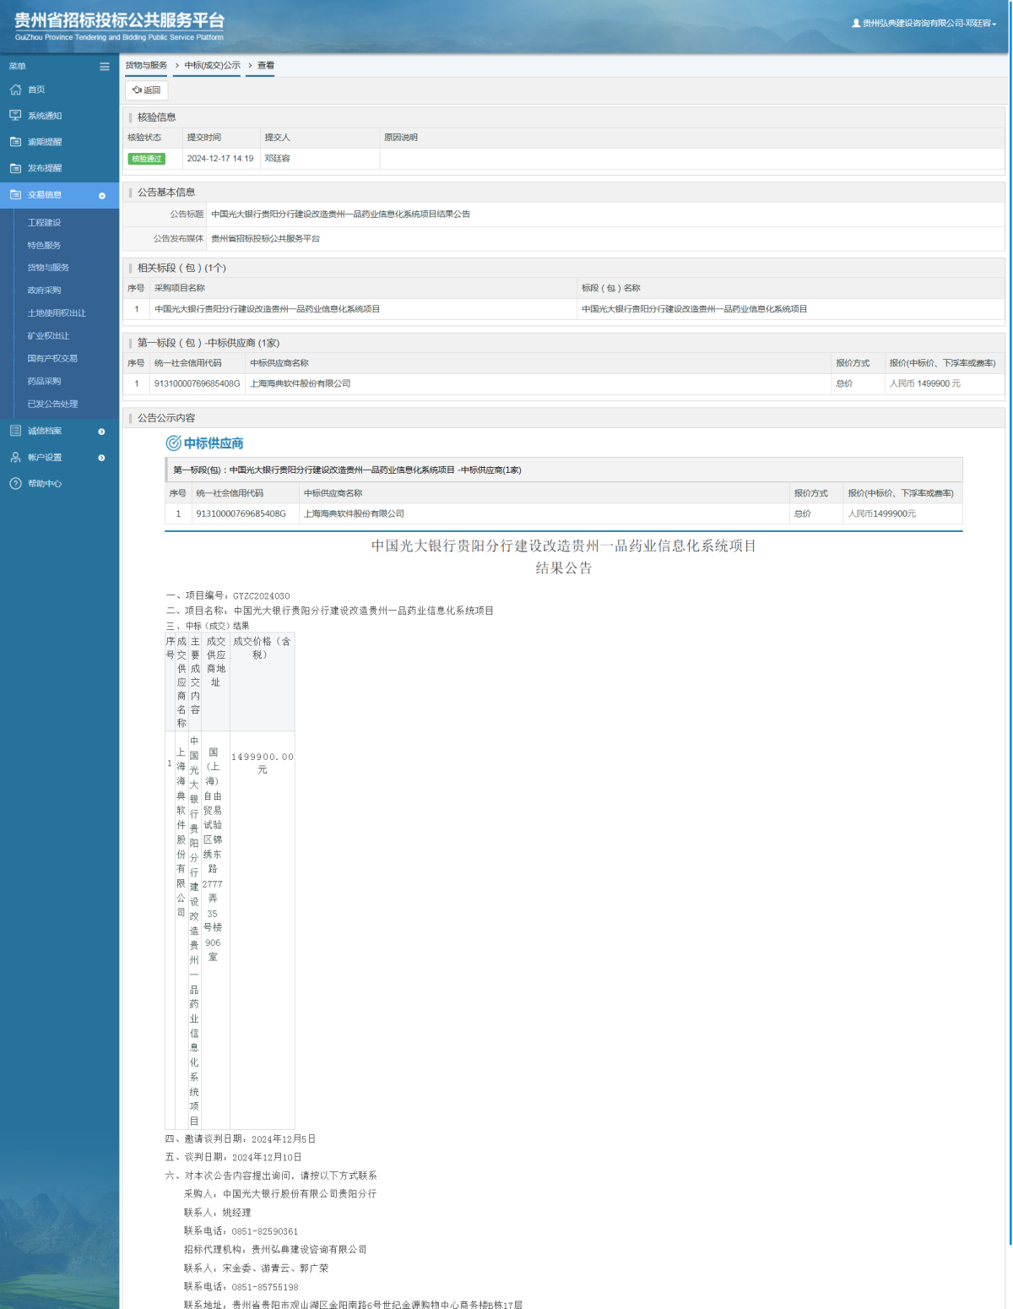
Task: Click phone number 0851-82590361
Action: click(265, 1231)
